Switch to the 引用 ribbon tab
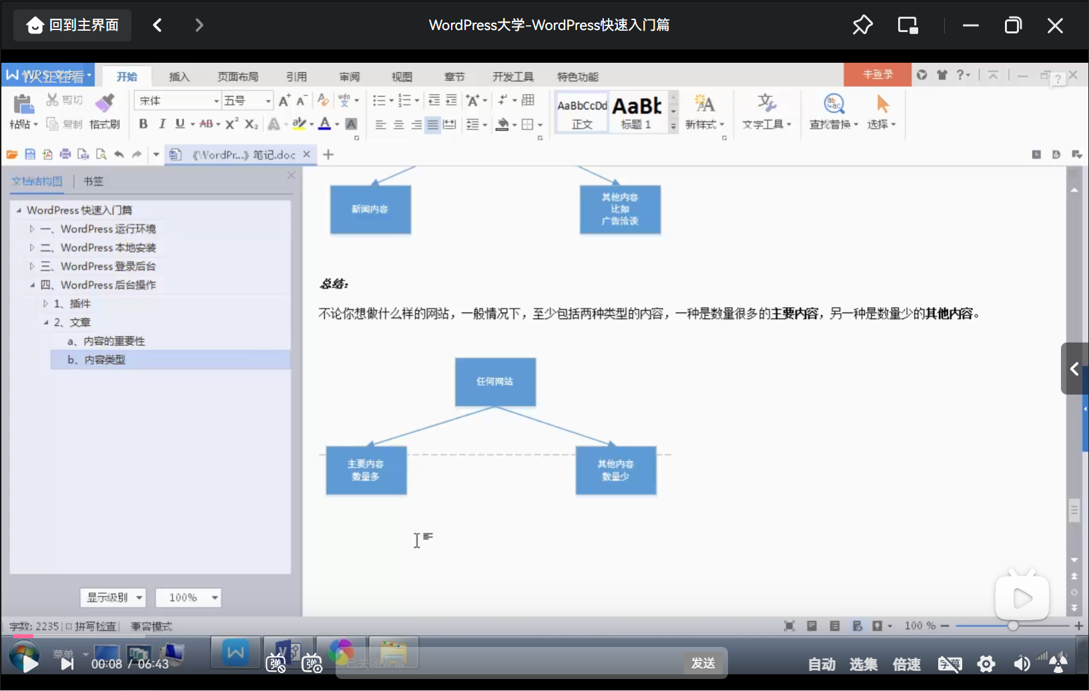1089x691 pixels. [x=296, y=77]
